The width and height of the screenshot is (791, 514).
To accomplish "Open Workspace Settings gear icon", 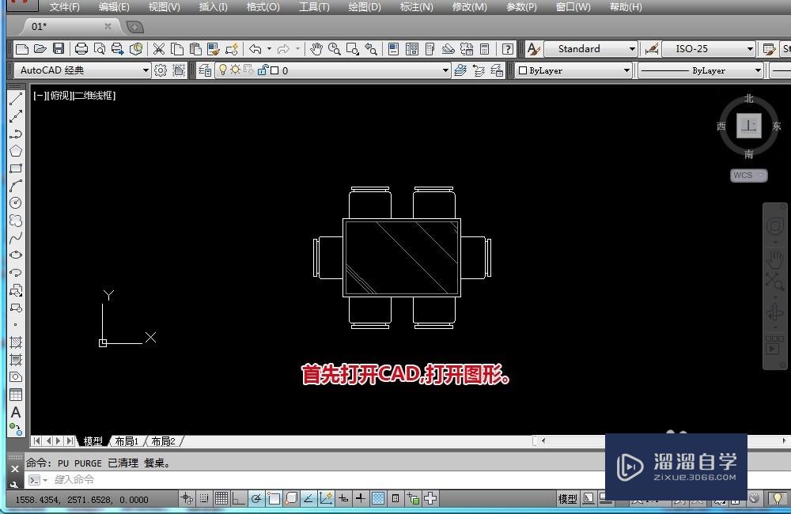I will click(161, 70).
